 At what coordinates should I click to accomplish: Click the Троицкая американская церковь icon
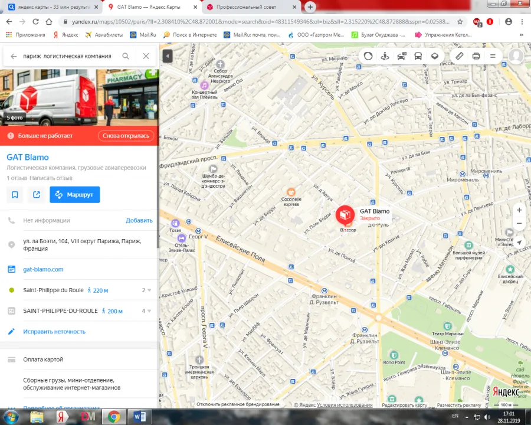pyautogui.click(x=199, y=359)
